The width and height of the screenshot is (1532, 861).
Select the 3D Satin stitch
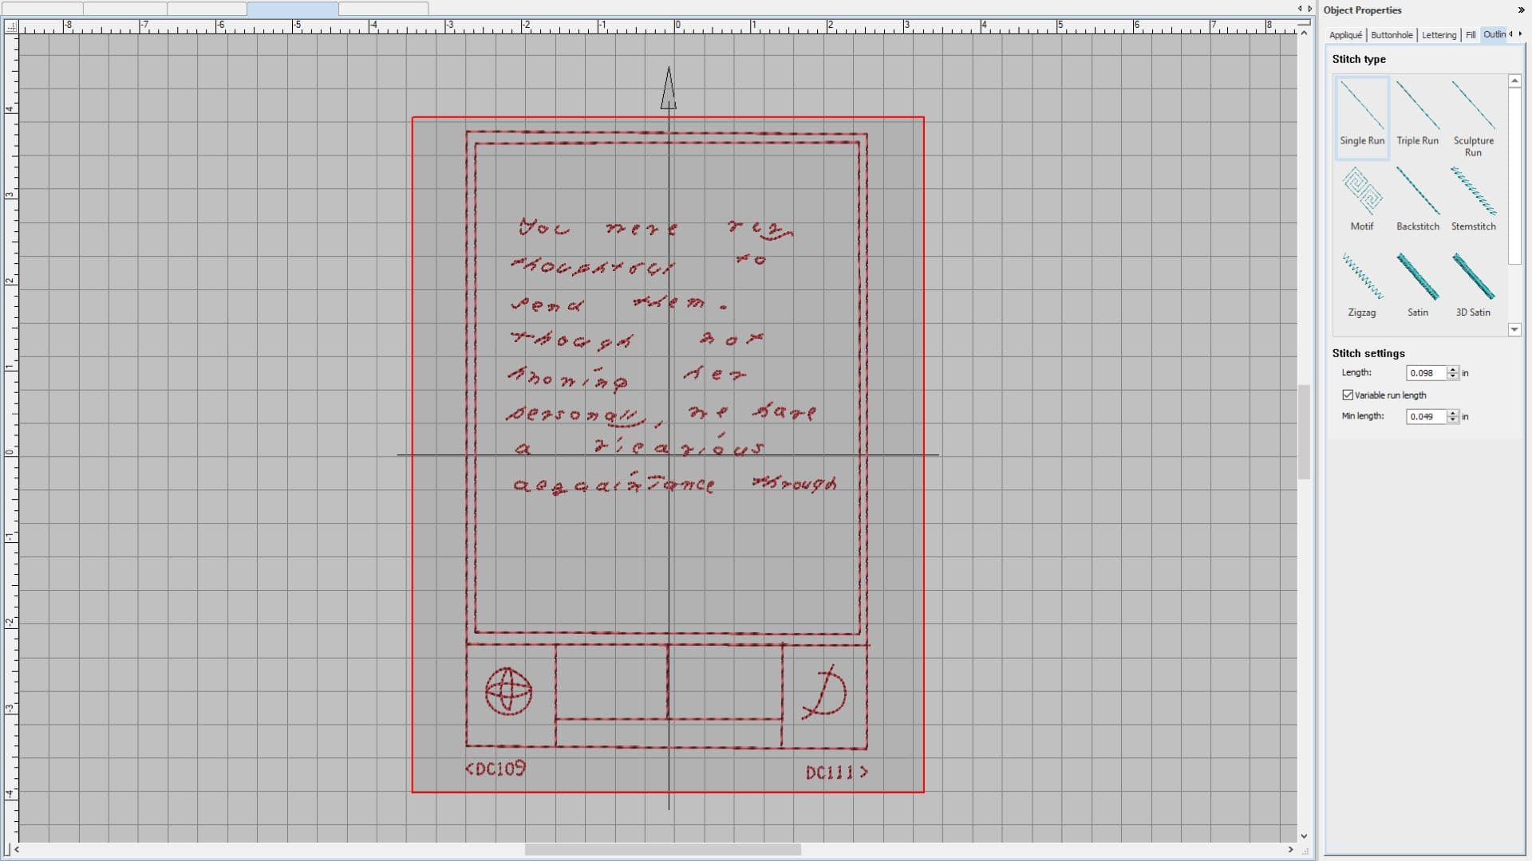click(x=1473, y=285)
